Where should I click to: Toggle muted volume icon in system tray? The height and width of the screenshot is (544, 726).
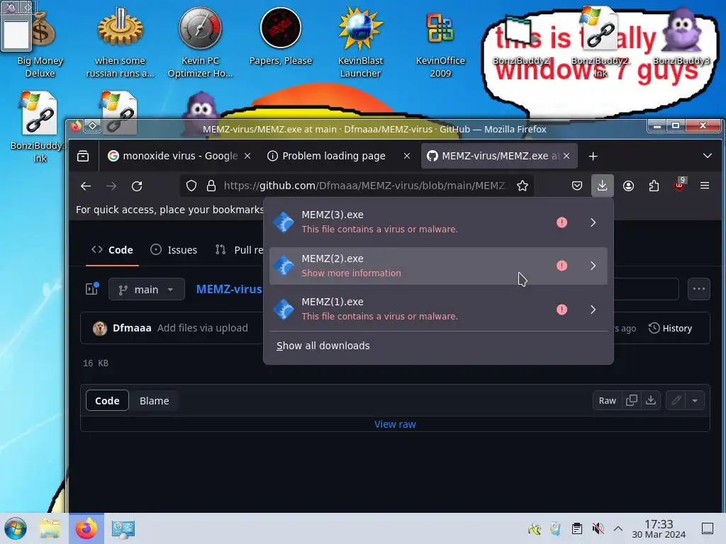[x=598, y=528]
